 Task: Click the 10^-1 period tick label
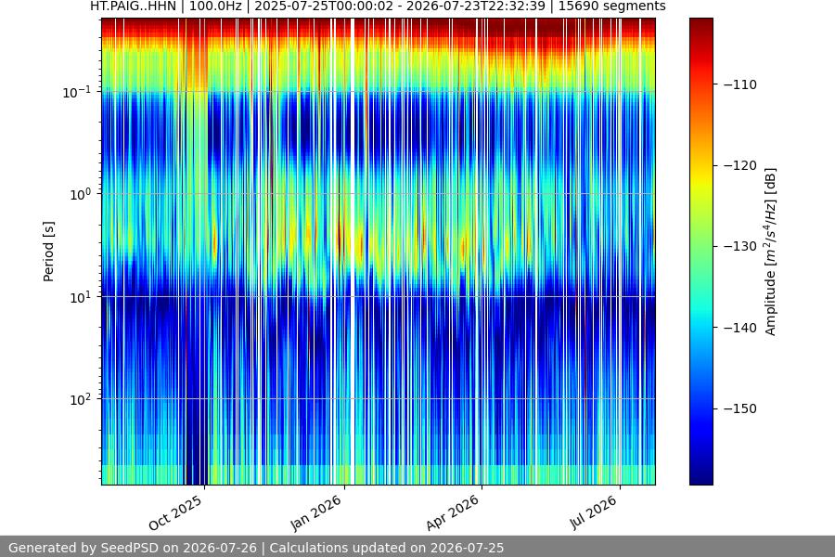pos(77,92)
